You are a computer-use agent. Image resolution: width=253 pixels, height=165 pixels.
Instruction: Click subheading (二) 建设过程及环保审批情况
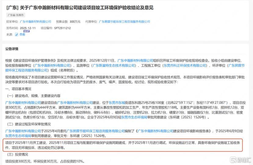pos(29,124)
